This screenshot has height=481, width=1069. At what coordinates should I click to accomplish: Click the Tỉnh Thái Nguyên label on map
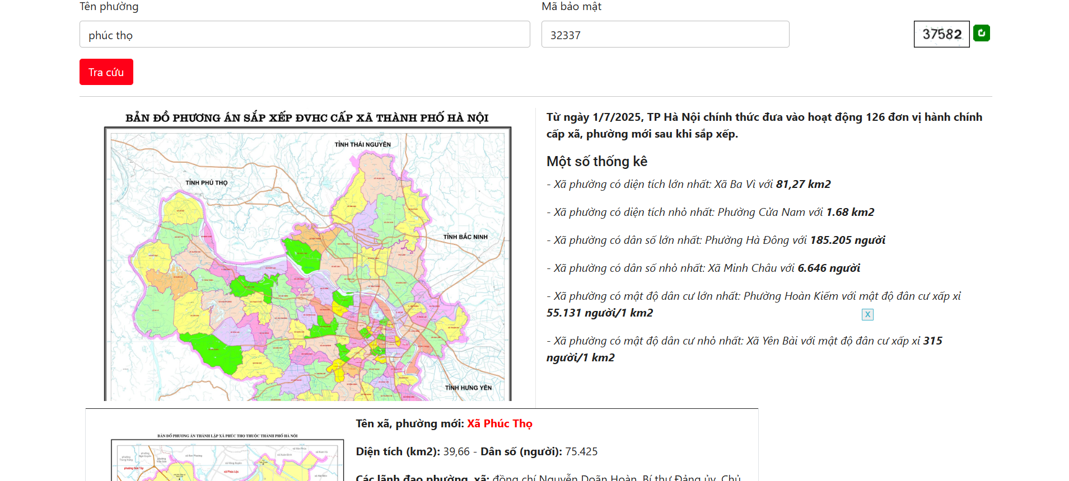(x=362, y=144)
